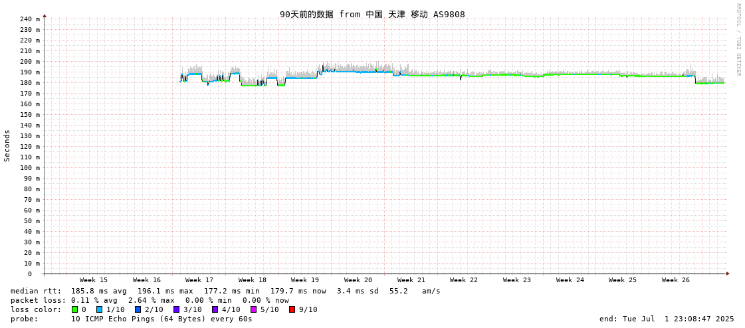Click the 0 y-axis label
Viewport: 745px width, 328px height.
pyautogui.click(x=30, y=274)
